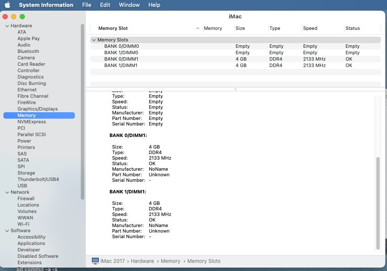The width and height of the screenshot is (387, 271).
Task: Select Graphics/Displays in the sidebar
Action: pyautogui.click(x=38, y=109)
